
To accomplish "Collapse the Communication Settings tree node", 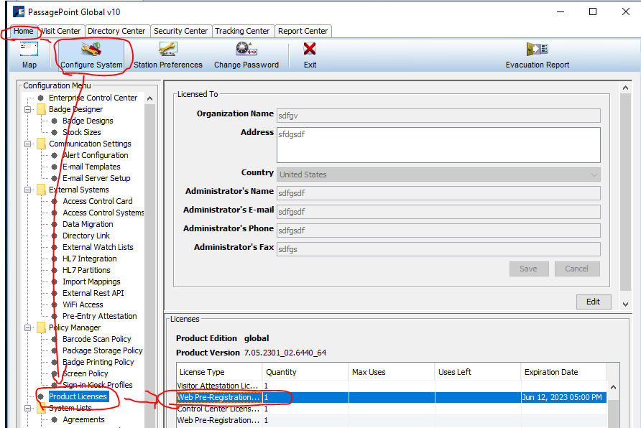I will point(28,144).
